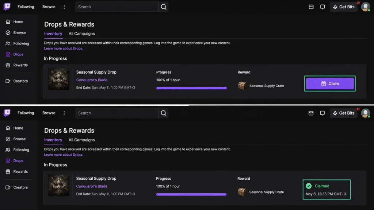
Task: Click Following in upper top navigation
Action: point(26,7)
